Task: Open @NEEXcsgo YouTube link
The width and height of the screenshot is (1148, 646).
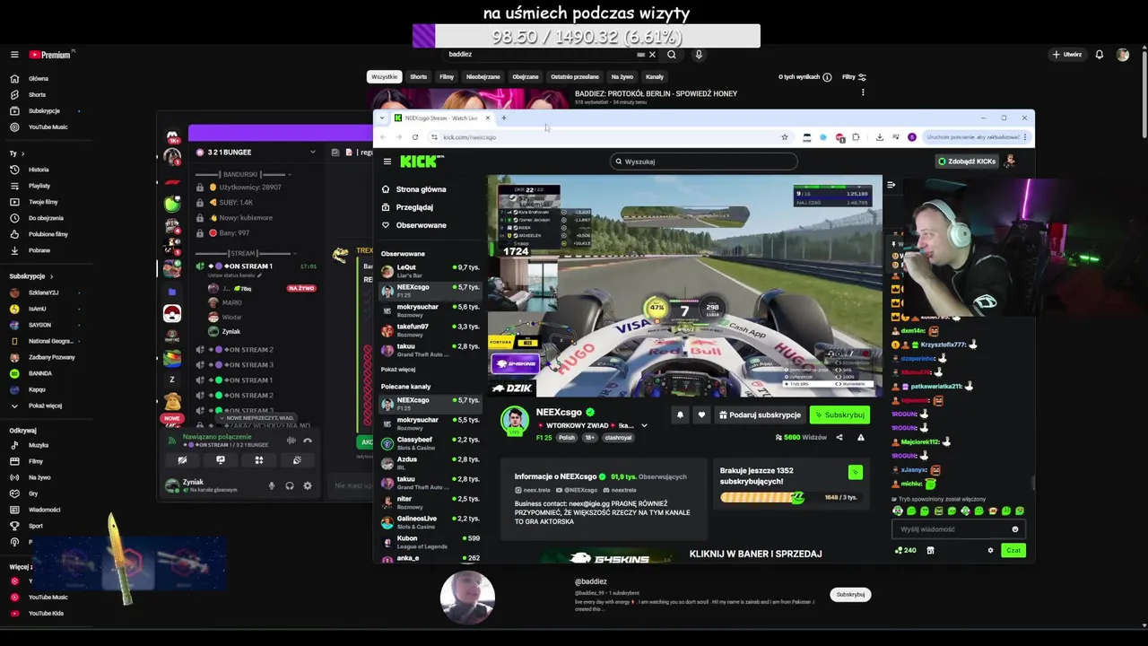Action: [x=578, y=490]
